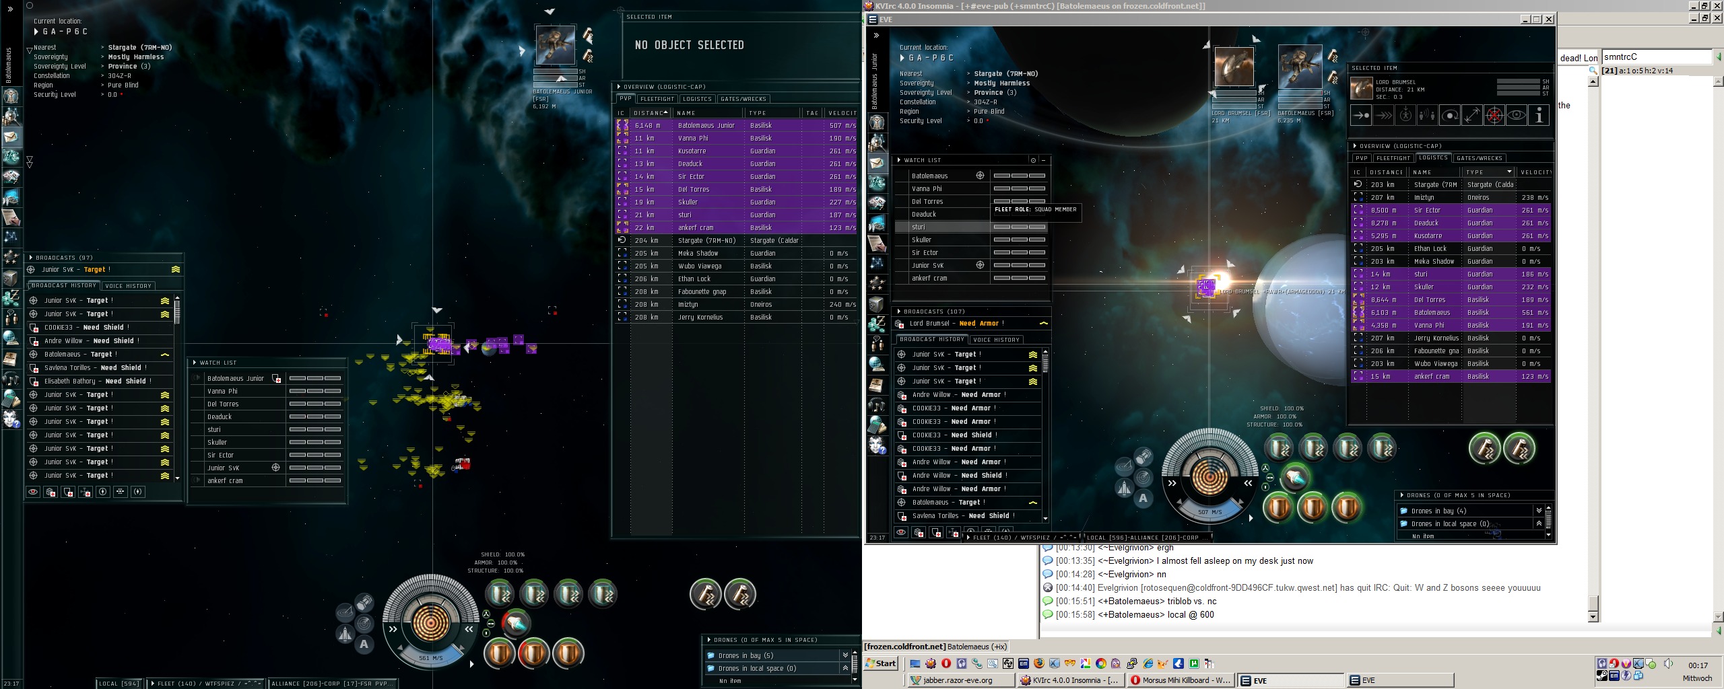The width and height of the screenshot is (1724, 689).
Task: Switch to Fleetfight tab in left EVE client
Action: point(657,99)
